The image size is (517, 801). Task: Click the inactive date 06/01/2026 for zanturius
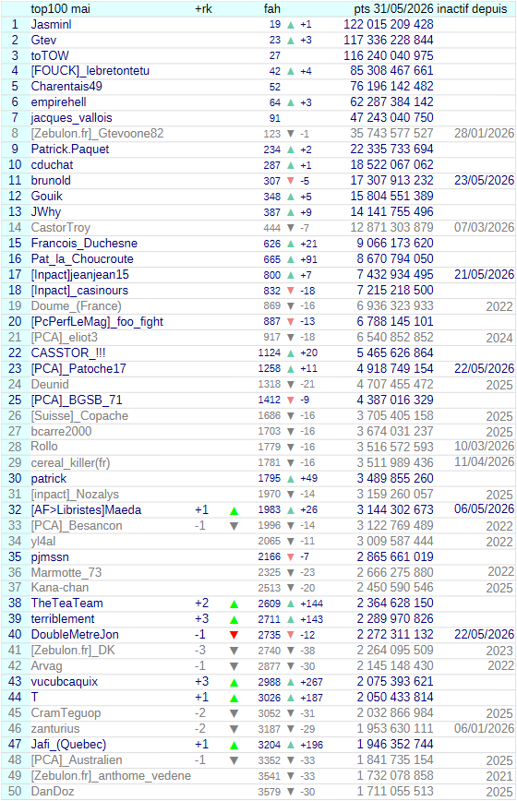click(484, 728)
